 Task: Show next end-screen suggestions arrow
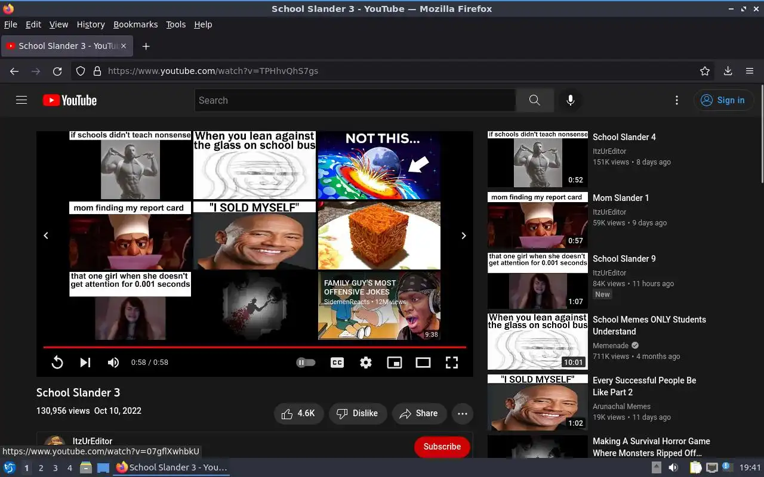(x=464, y=236)
